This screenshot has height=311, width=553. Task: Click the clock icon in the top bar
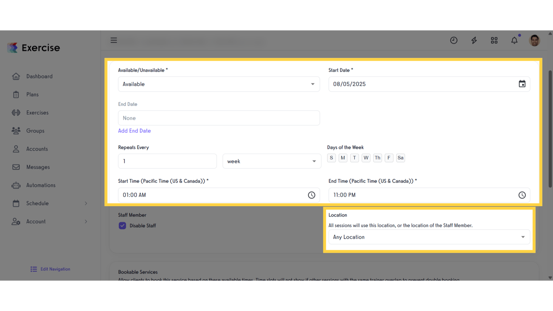(453, 40)
